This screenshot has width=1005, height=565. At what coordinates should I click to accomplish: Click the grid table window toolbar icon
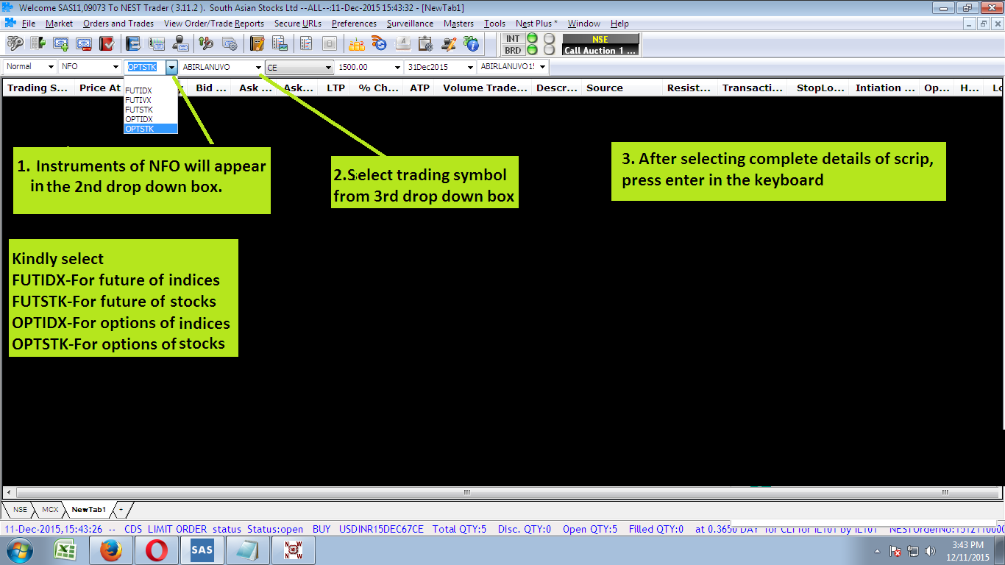[x=156, y=43]
